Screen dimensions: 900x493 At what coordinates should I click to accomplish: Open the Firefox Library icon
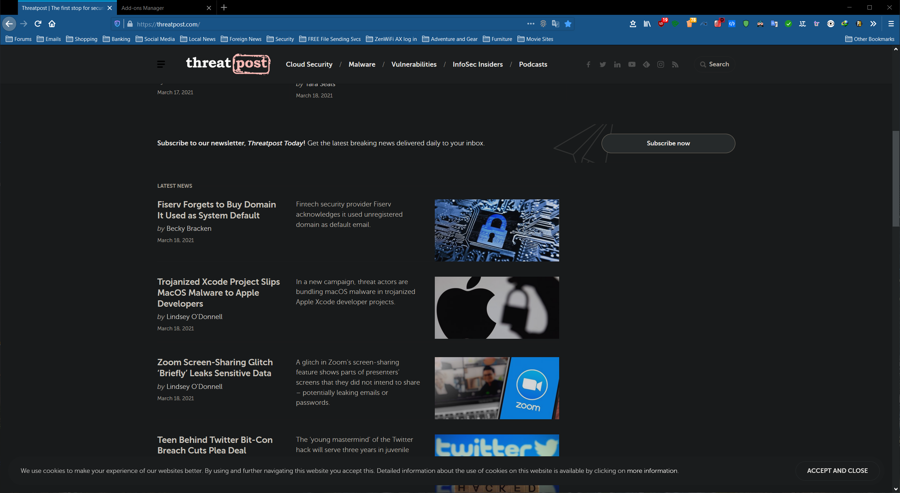[x=647, y=24]
